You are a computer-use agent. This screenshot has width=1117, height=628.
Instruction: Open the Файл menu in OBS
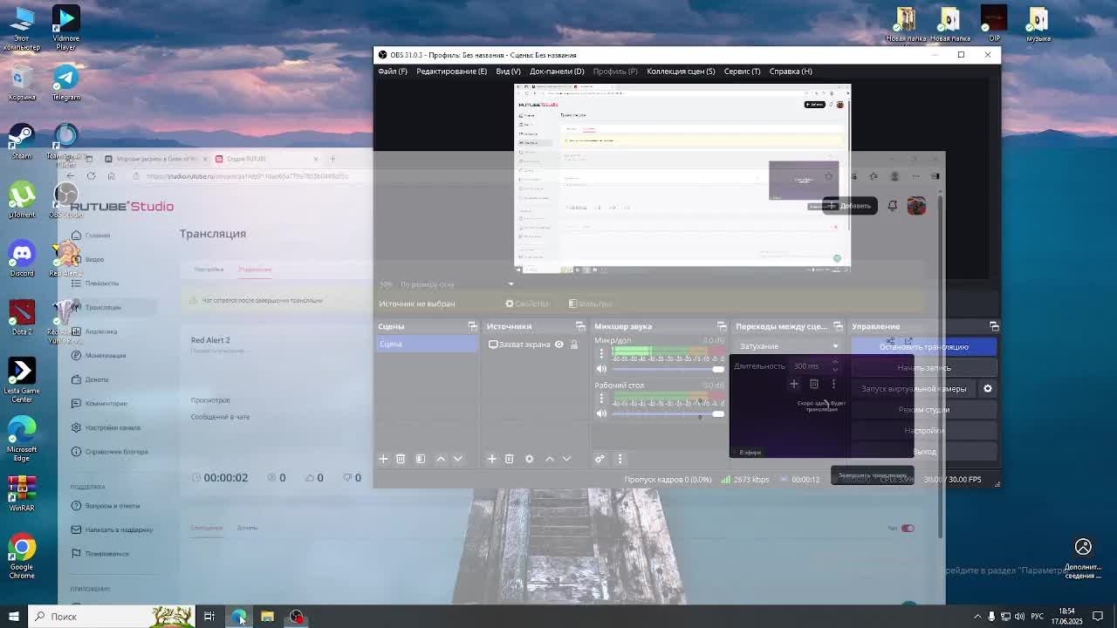tap(393, 72)
